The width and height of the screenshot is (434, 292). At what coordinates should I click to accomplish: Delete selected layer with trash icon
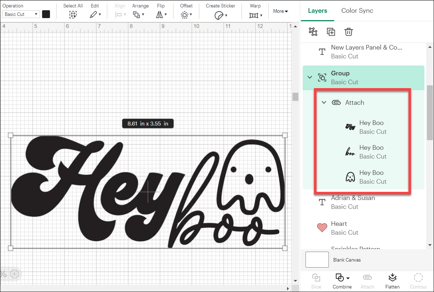tap(349, 32)
